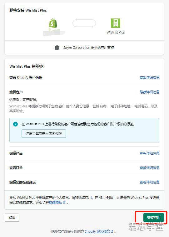Open the 数据隐私 link
Image resolution: width=169 pixels, height=237 pixels.
pos(55,202)
